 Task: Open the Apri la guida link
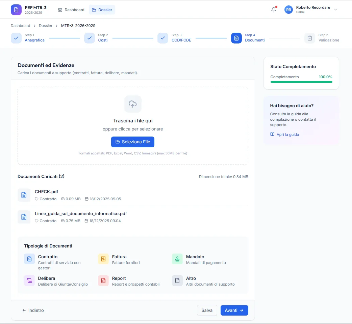pyautogui.click(x=284, y=135)
